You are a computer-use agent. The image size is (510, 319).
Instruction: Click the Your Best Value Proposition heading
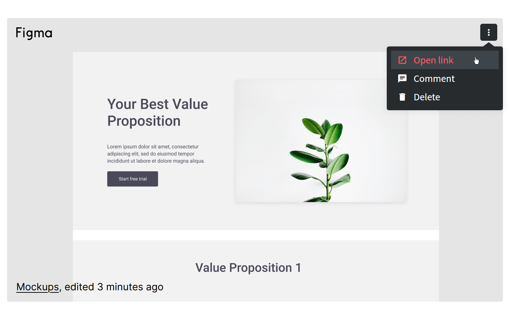pos(158,112)
